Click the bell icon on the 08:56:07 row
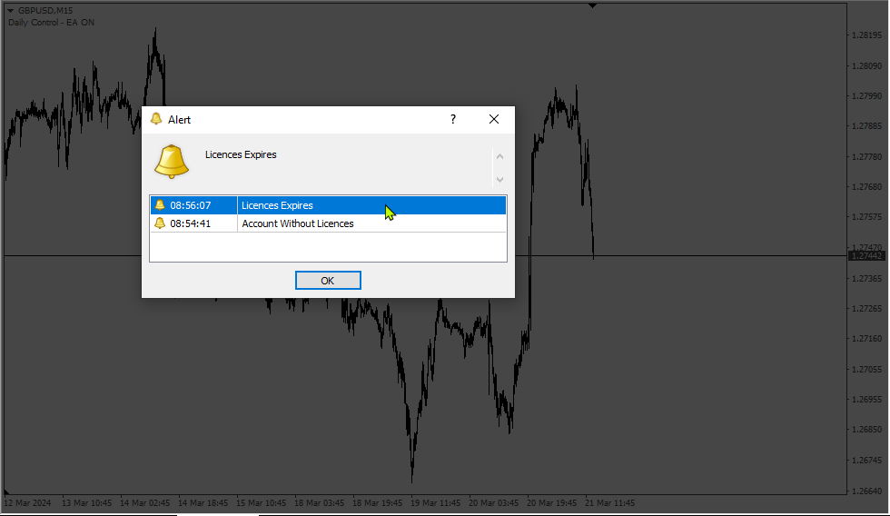 click(160, 205)
